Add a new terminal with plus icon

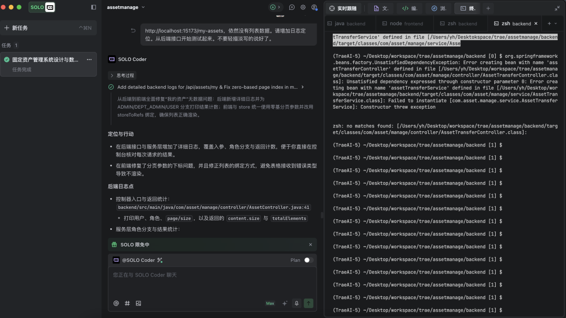549,24
